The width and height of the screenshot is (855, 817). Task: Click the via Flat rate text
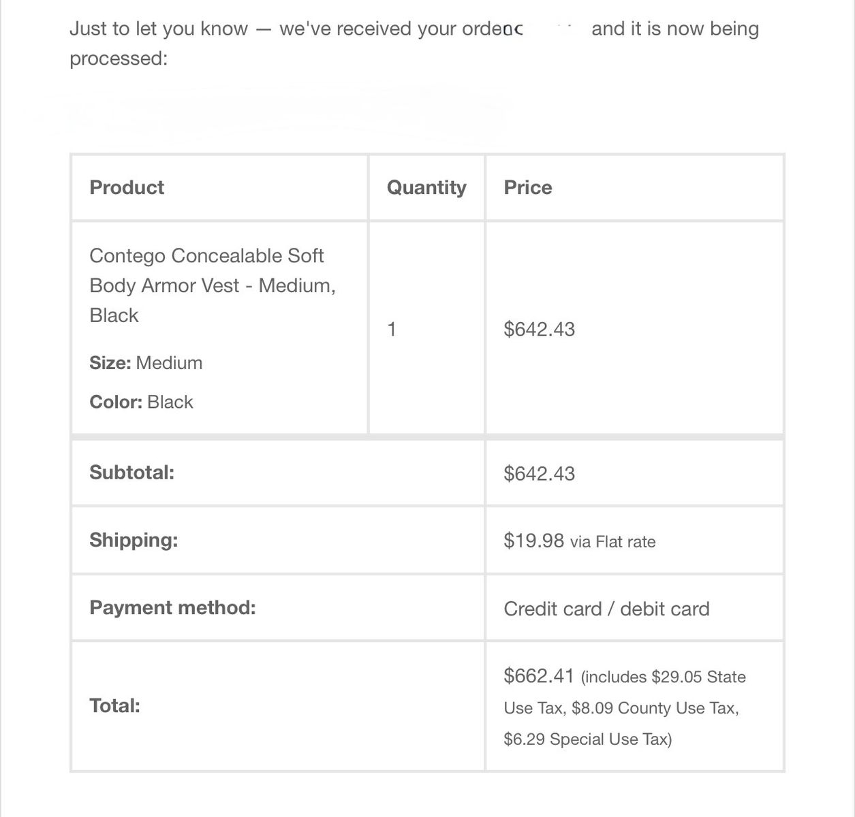(x=612, y=542)
